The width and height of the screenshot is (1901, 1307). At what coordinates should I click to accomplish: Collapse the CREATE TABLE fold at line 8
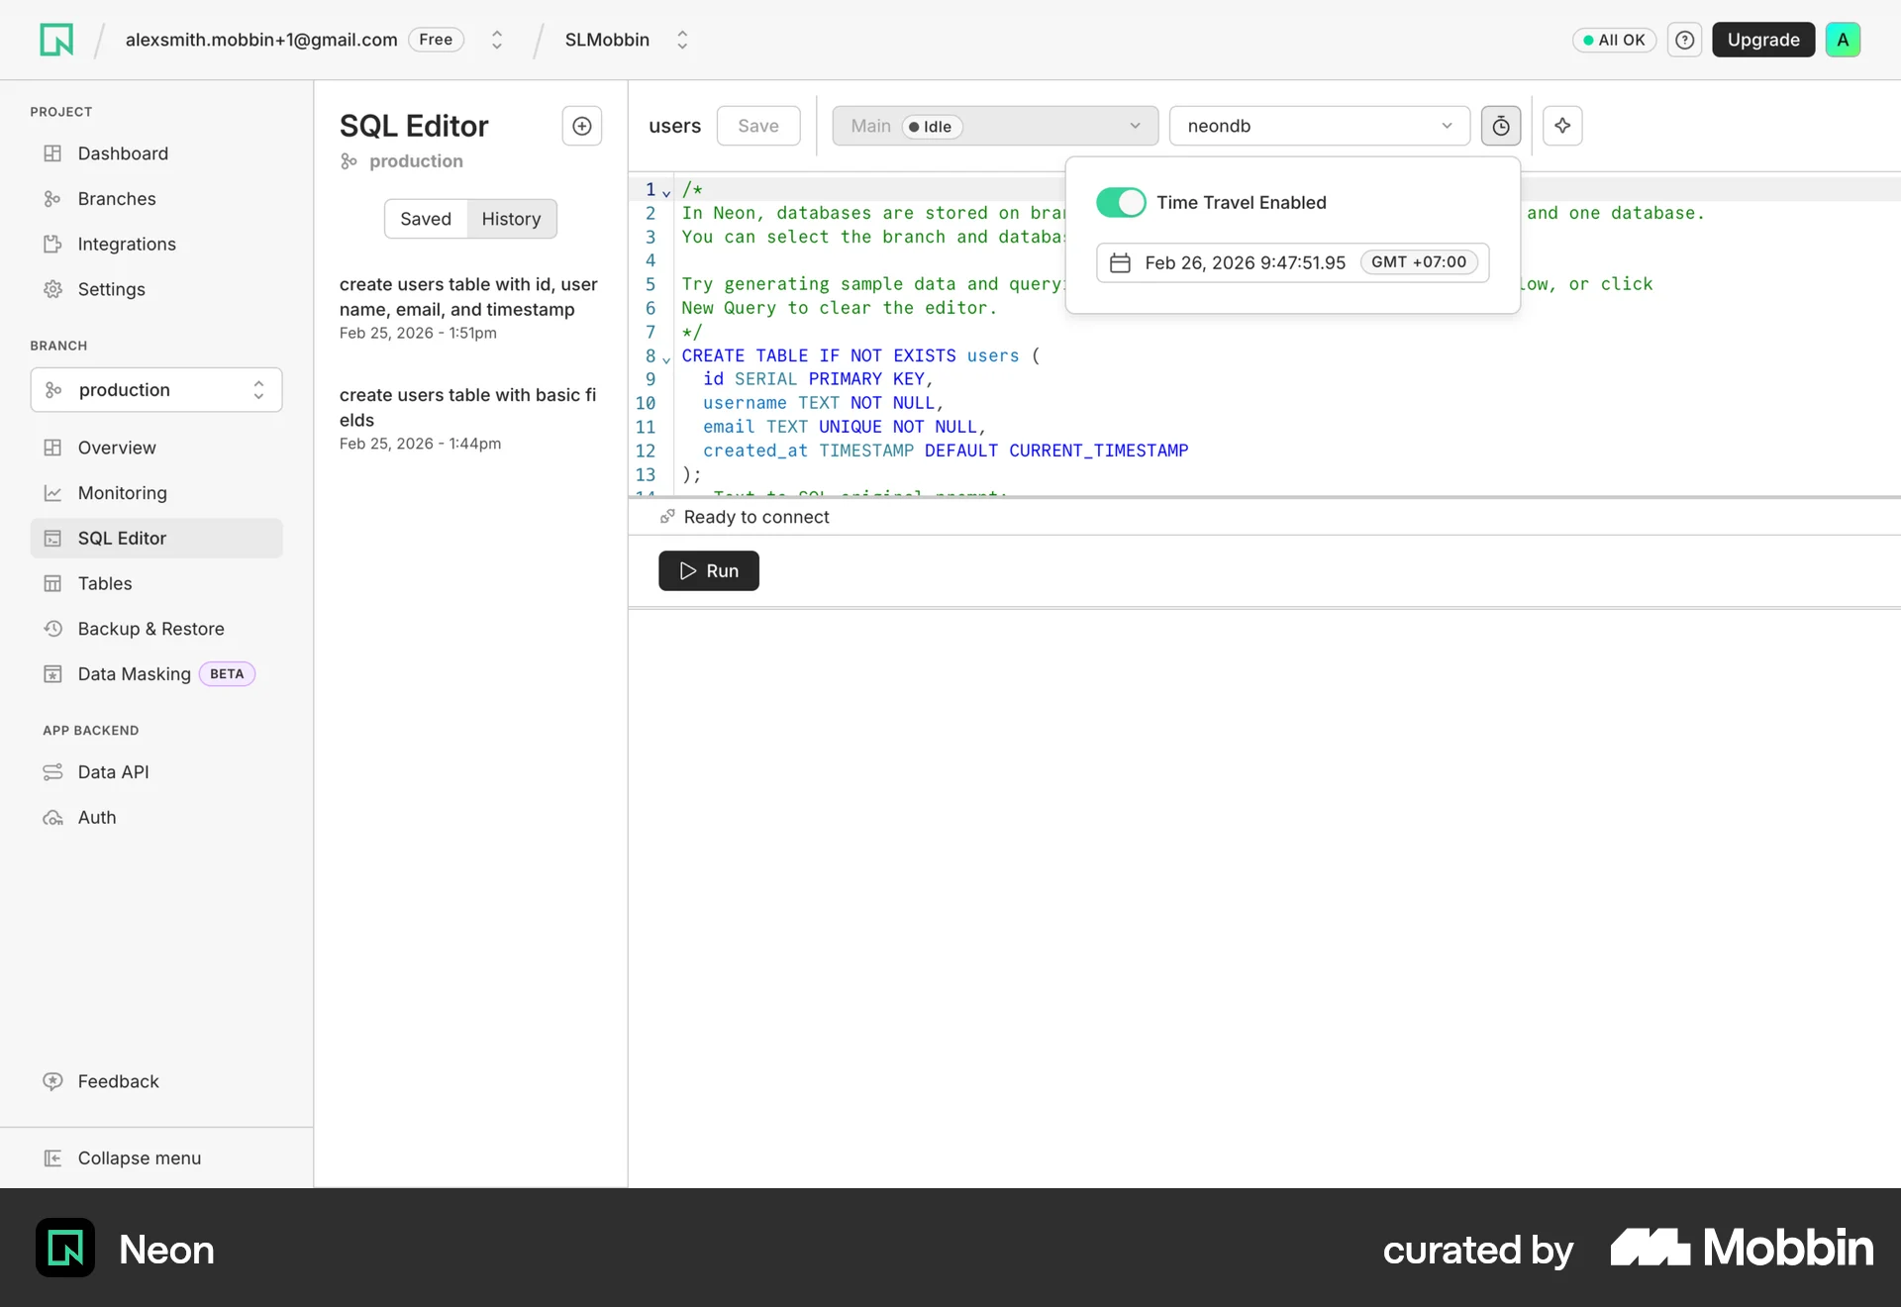pyautogui.click(x=666, y=358)
